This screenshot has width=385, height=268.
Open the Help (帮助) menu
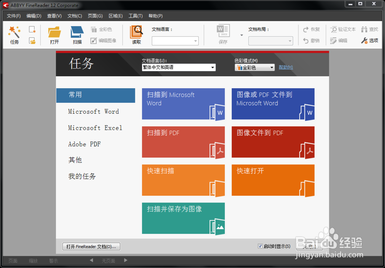(x=156, y=16)
